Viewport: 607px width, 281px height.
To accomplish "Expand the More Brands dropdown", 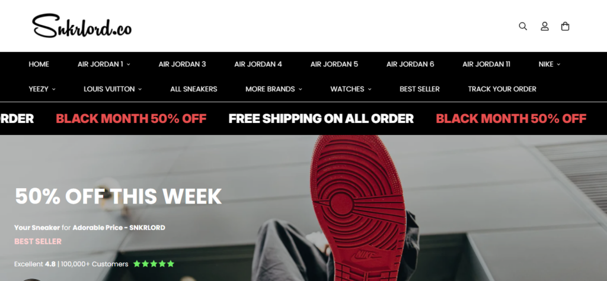I will click(x=274, y=89).
